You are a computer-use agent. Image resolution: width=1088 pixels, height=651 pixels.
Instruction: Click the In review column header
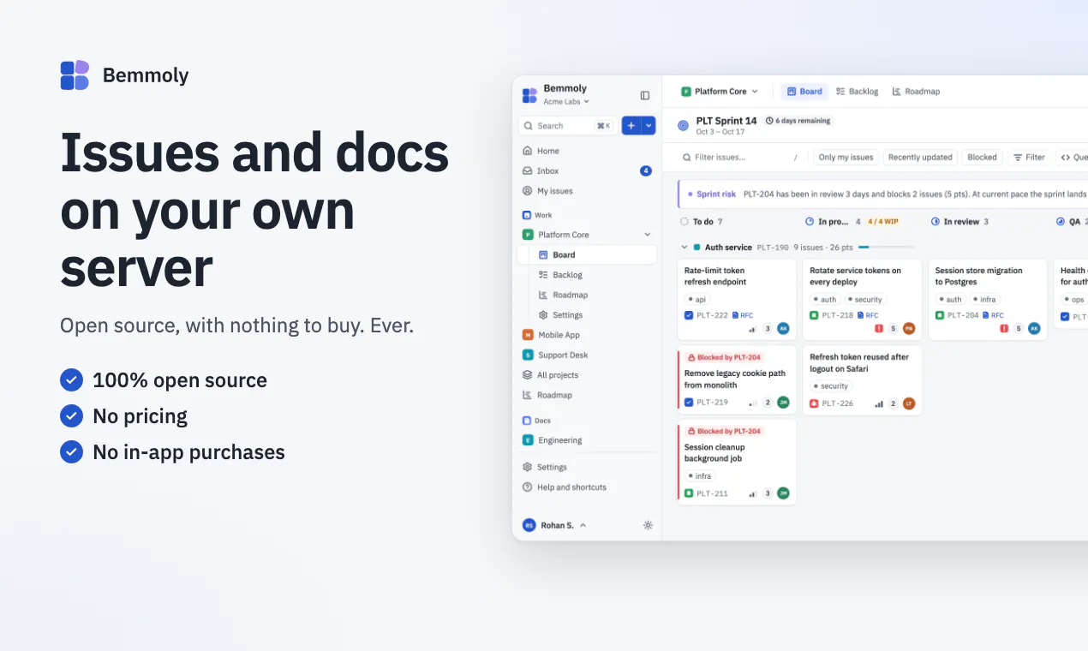(960, 222)
